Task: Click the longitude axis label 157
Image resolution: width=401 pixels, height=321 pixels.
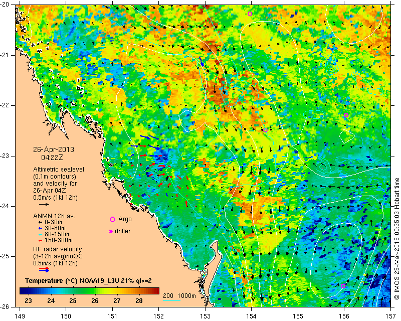Action: tap(390, 316)
